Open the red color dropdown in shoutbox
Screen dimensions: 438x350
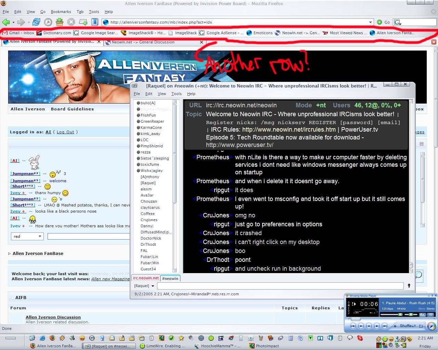(x=27, y=237)
